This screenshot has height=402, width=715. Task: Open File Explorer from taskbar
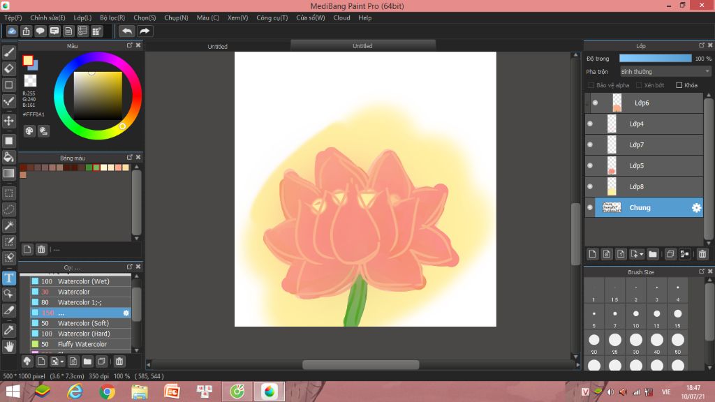pyautogui.click(x=140, y=392)
